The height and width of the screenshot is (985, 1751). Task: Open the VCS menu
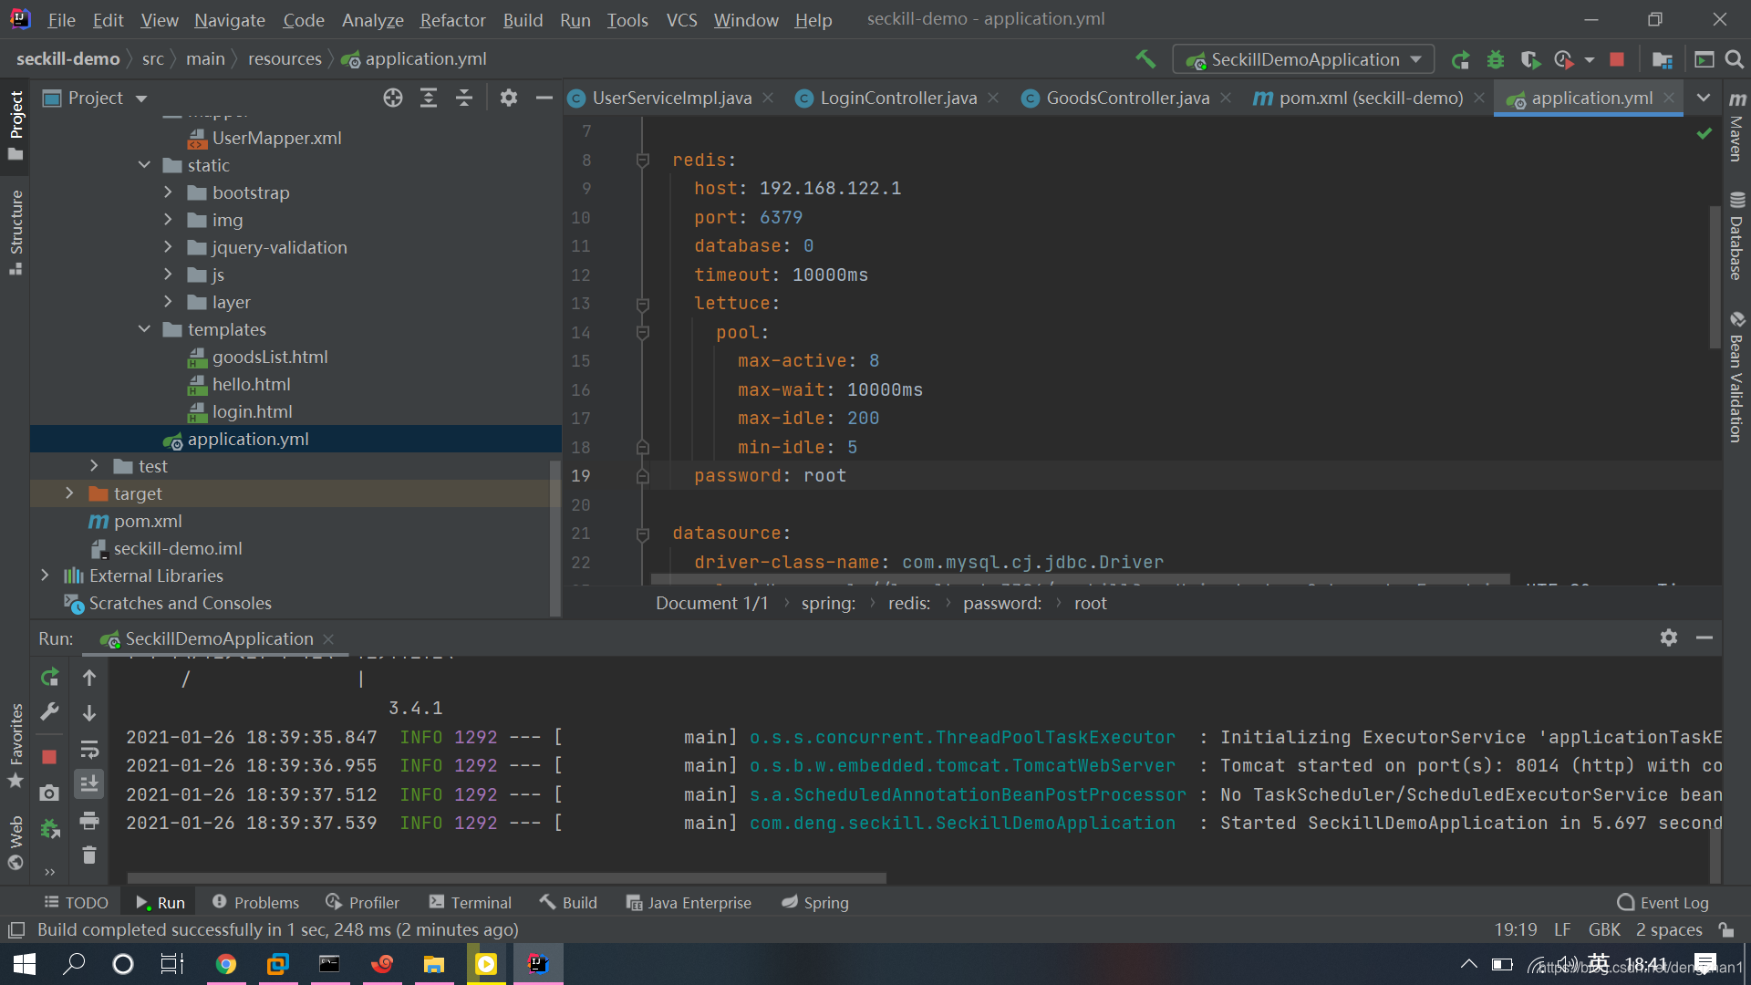pyautogui.click(x=681, y=19)
